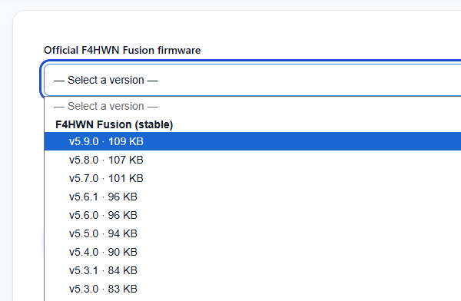This screenshot has width=461, height=301.
Task: Pick the 90 KB firmware build
Action: pos(253,252)
